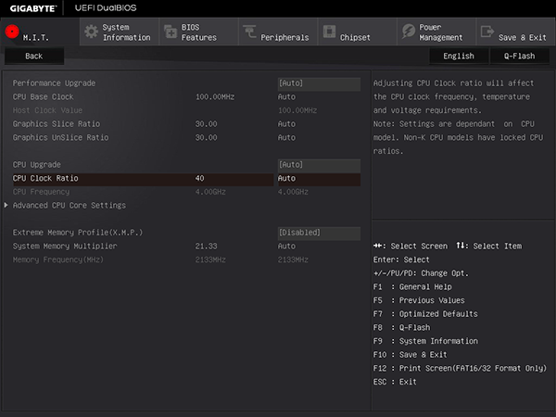Screen dimensions: 556x417
Task: Switch to the Peripherals tab
Action: (284, 37)
